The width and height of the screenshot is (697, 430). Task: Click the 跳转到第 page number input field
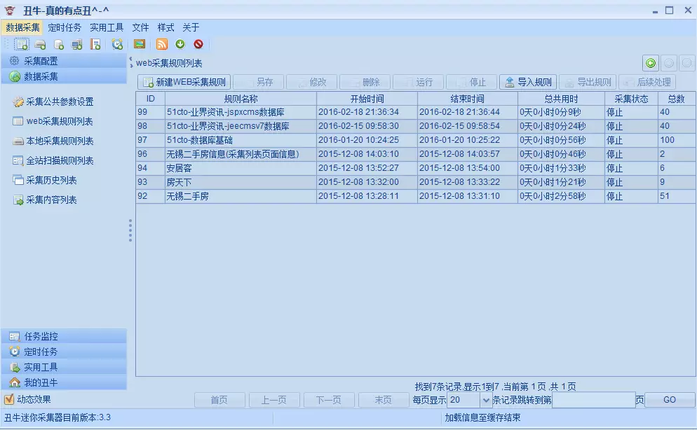(x=593, y=400)
